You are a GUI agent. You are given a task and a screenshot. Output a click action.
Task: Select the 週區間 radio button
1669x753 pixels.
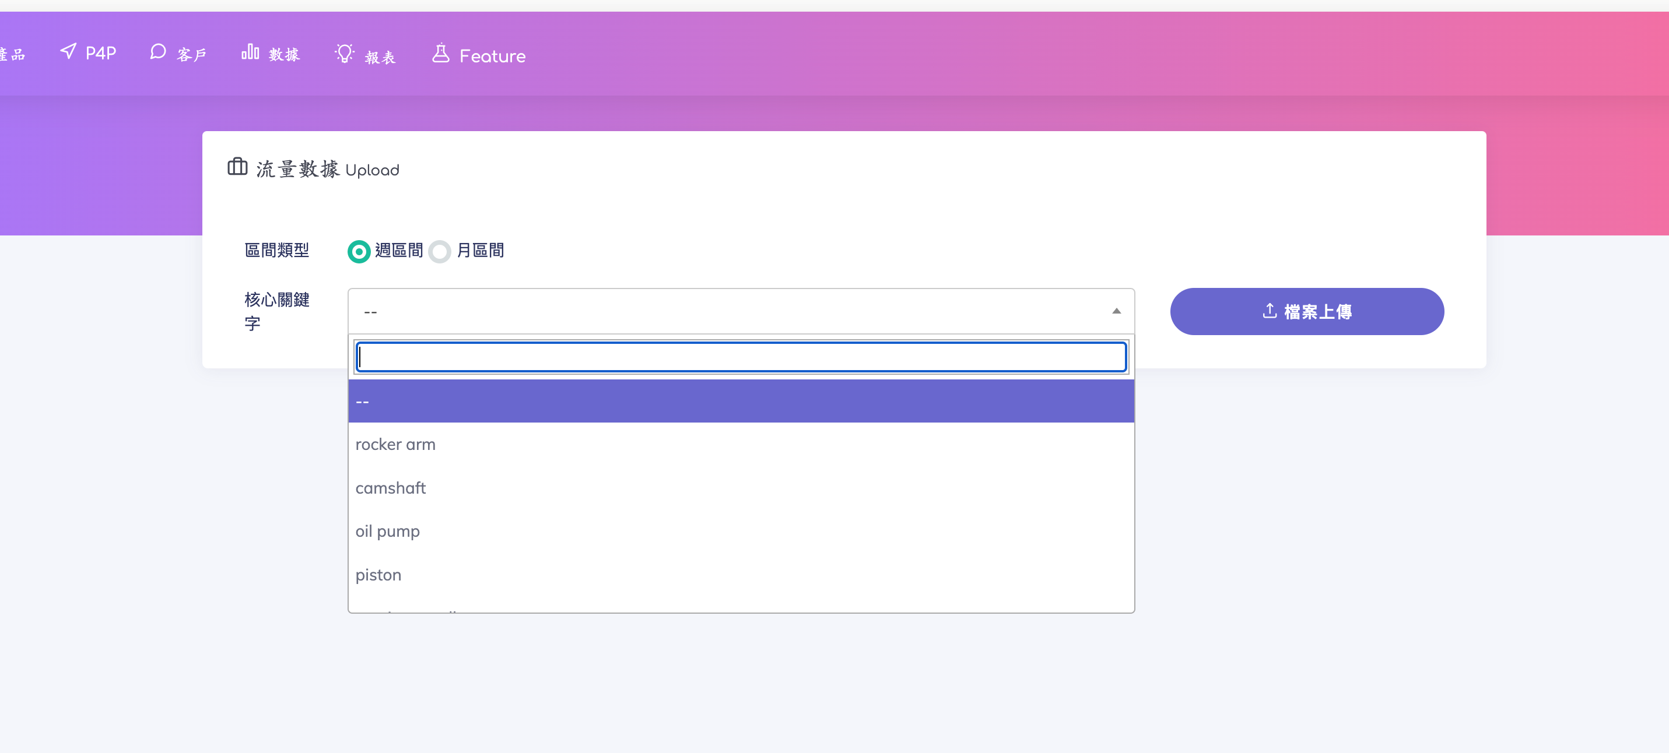tap(359, 251)
